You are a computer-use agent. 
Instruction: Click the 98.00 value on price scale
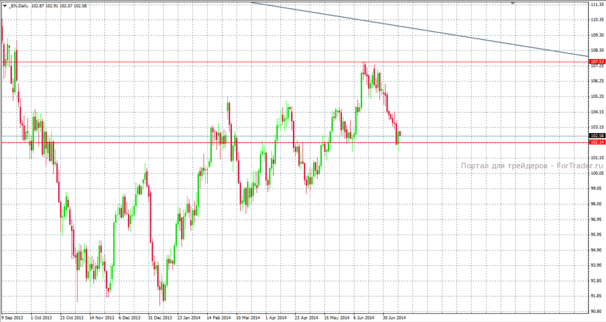tap(598, 204)
